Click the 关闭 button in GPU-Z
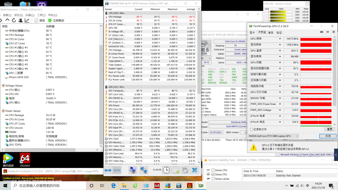 [x=327, y=136]
